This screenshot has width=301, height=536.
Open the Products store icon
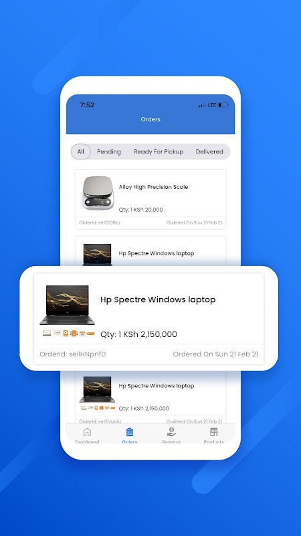213,431
